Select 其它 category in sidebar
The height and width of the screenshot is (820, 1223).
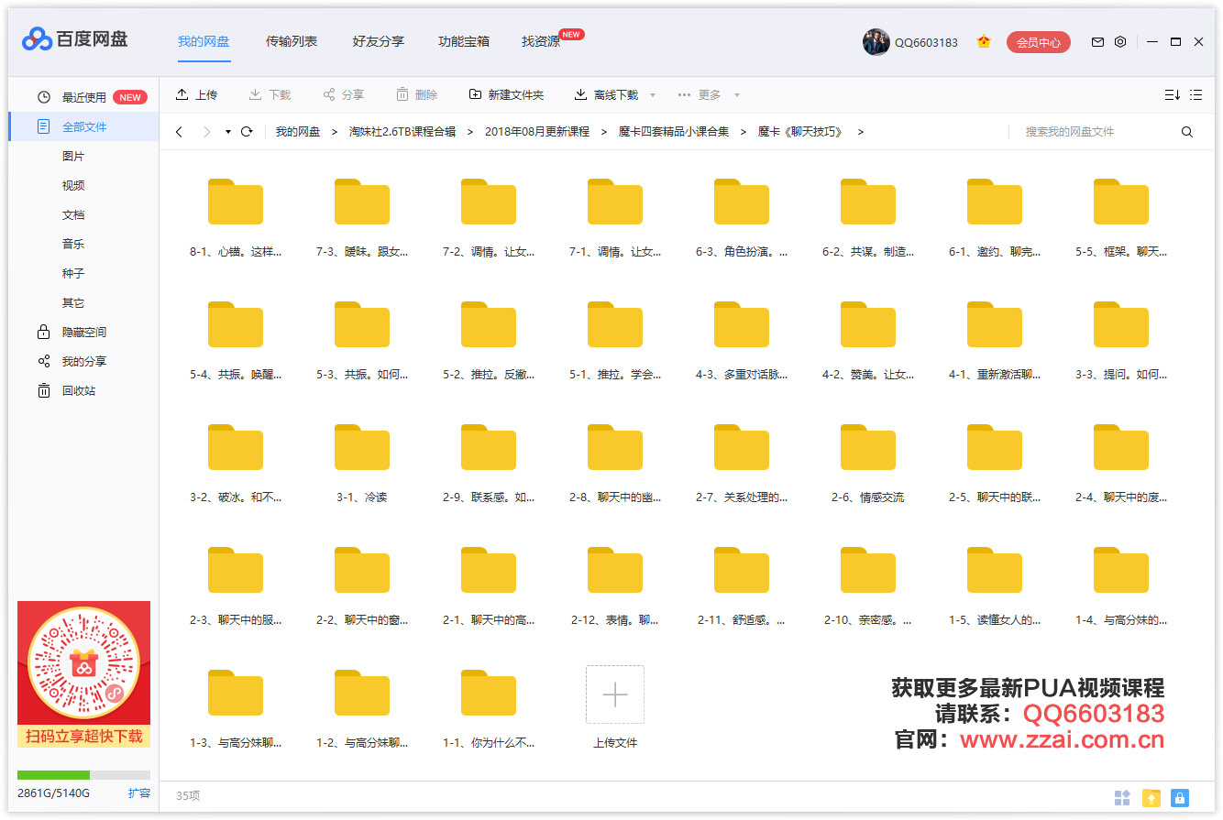pos(73,302)
